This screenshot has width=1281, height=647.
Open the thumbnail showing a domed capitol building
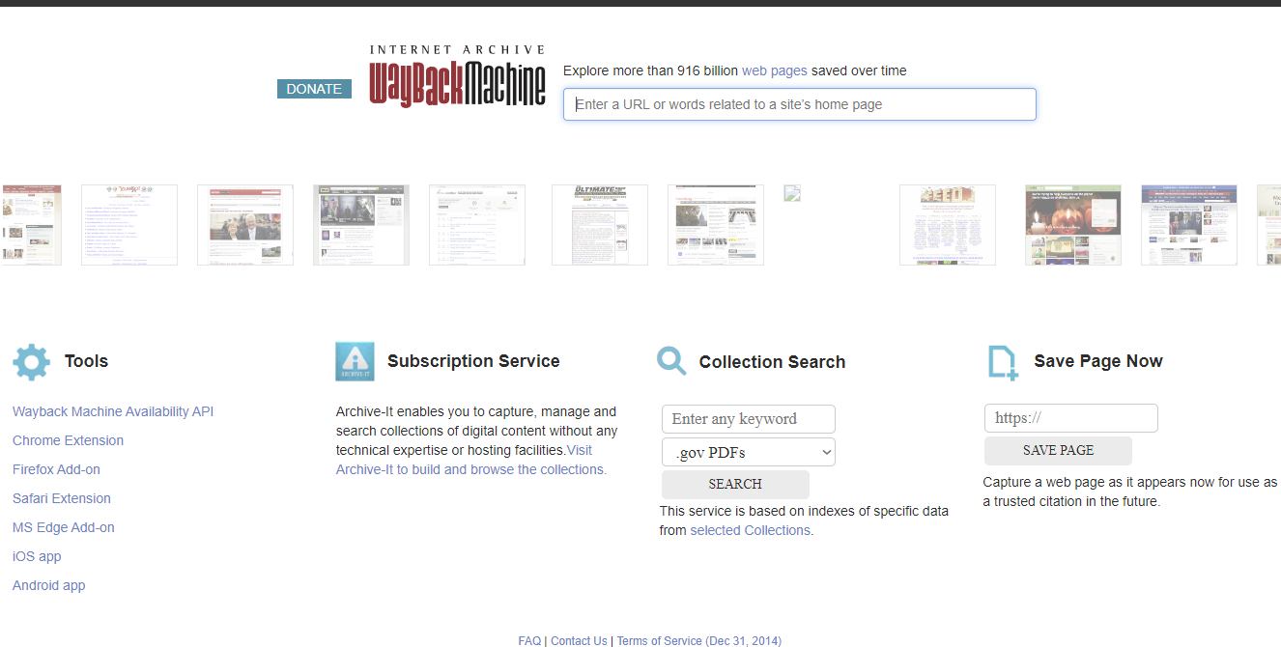pyautogui.click(x=716, y=225)
